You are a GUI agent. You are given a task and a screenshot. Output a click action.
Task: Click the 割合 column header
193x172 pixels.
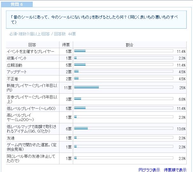click(x=129, y=45)
